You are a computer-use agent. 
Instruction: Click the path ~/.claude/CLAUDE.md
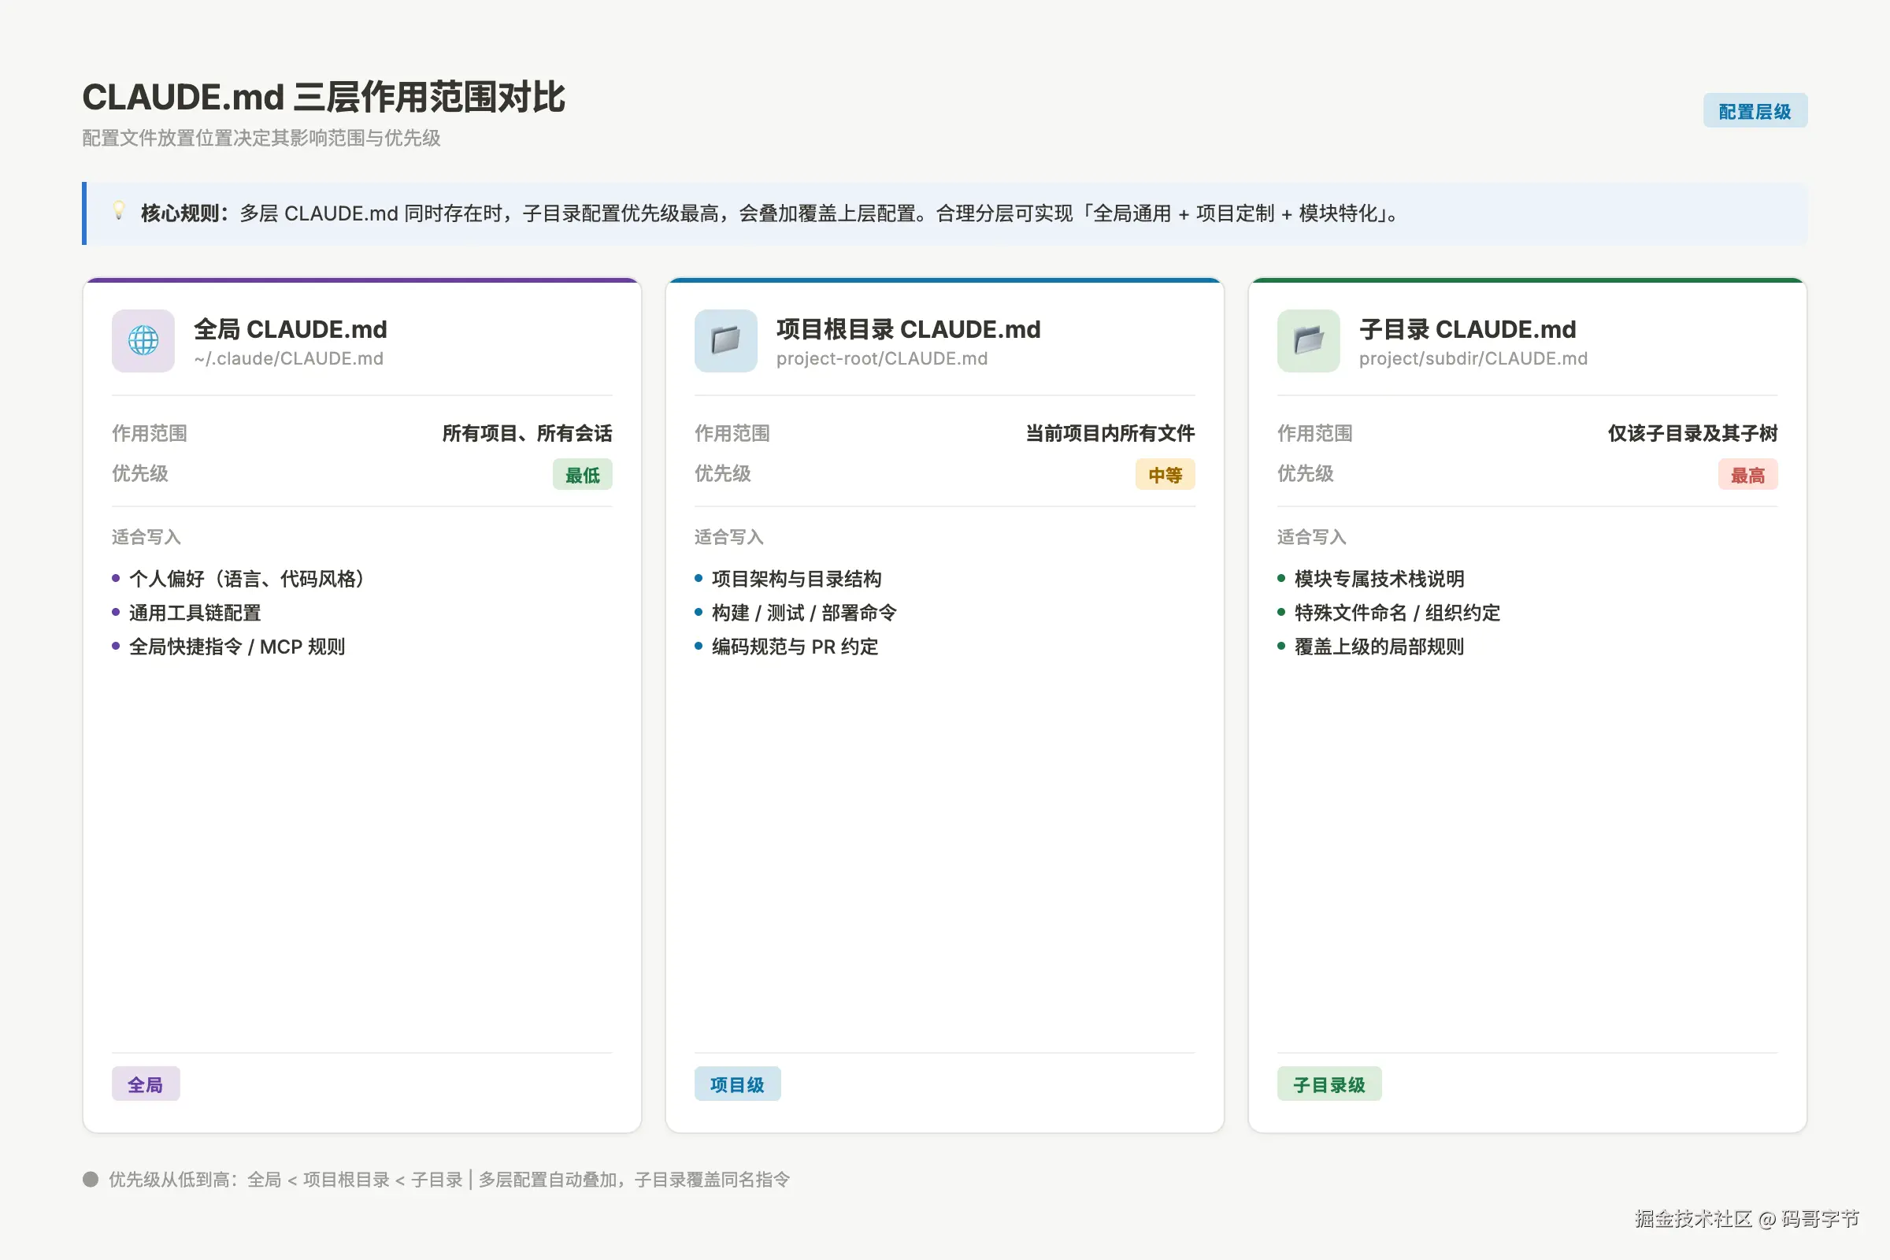pos(288,358)
